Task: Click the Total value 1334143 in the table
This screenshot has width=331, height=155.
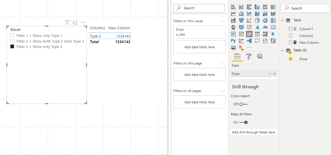Action: click(x=123, y=42)
